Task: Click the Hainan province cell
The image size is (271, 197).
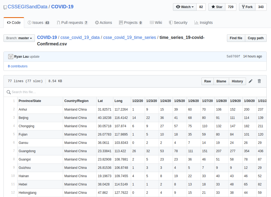Action: (40, 176)
